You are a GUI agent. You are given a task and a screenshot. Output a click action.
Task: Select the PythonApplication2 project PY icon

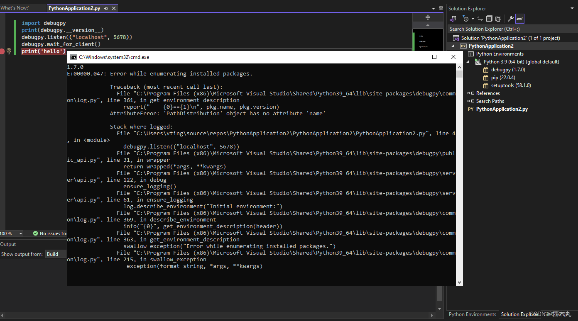463,46
